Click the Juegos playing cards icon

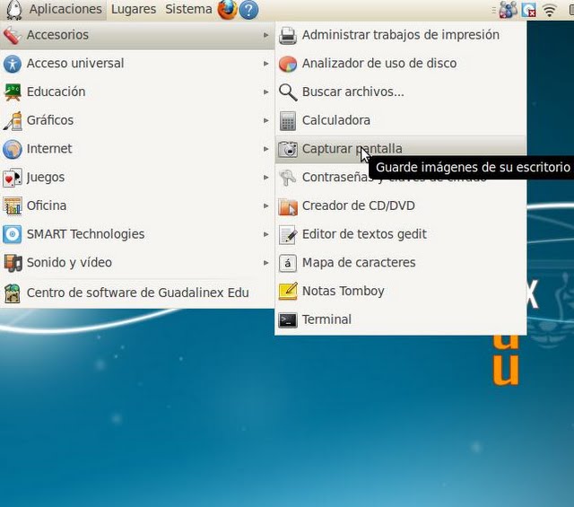[x=13, y=178]
